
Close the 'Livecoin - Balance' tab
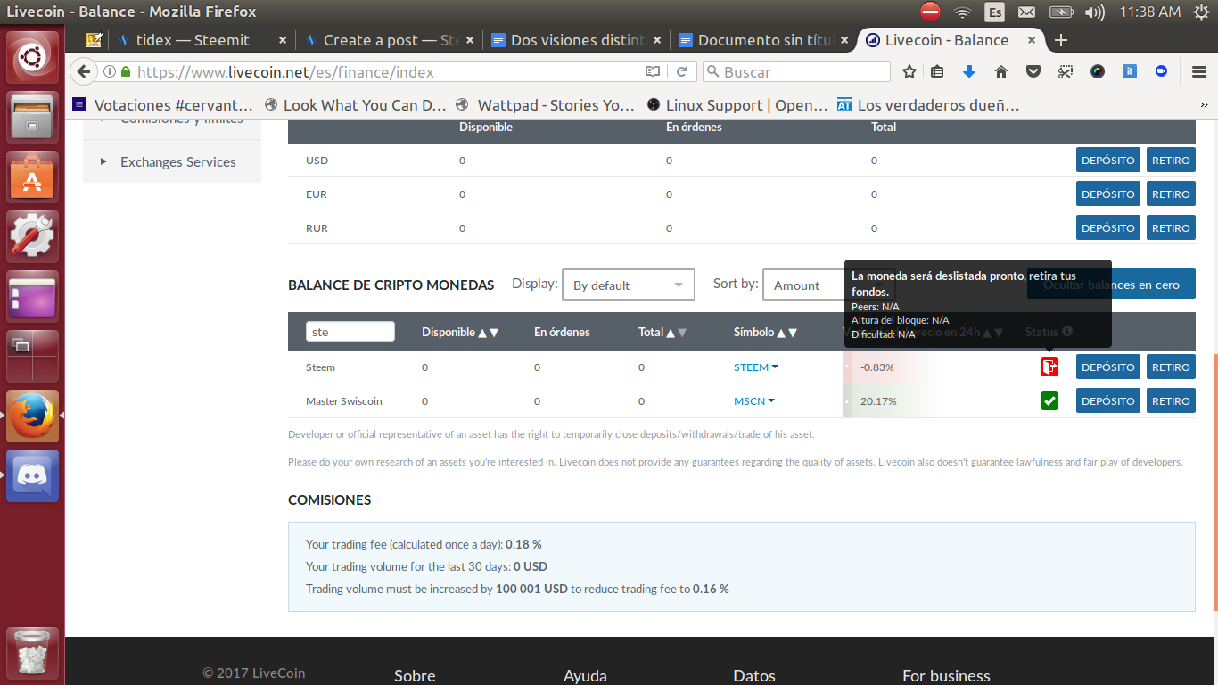pos(1033,40)
